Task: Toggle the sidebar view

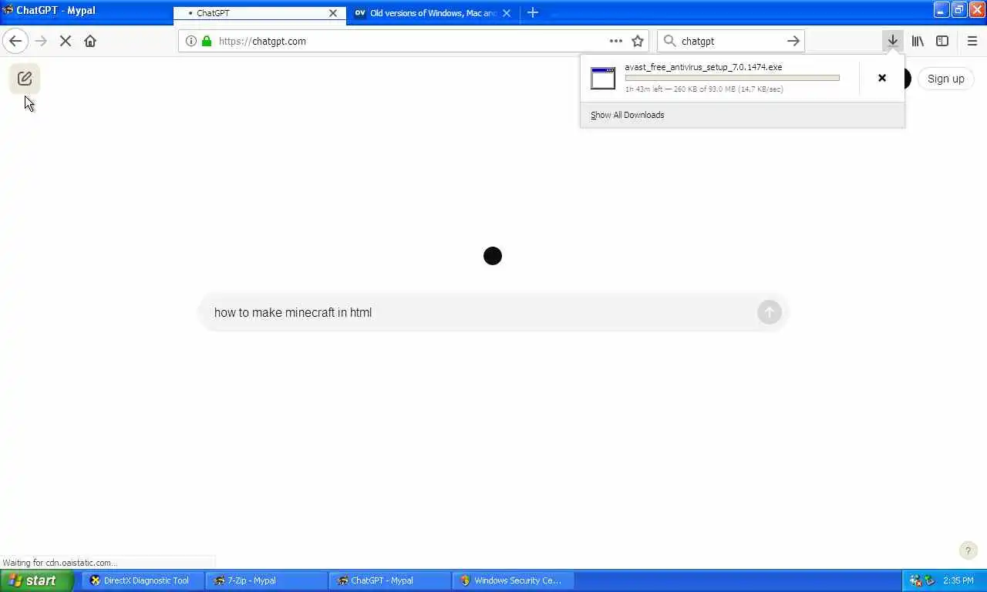Action: click(942, 41)
